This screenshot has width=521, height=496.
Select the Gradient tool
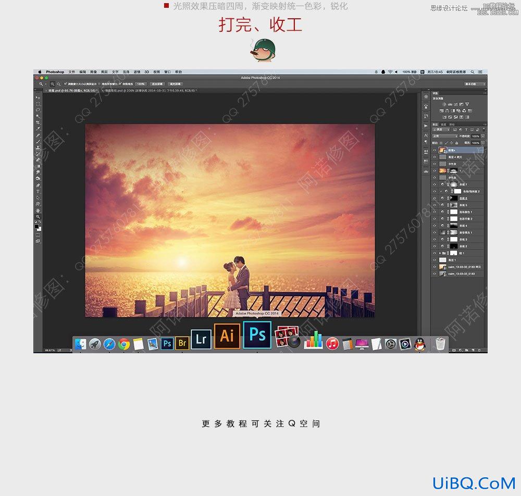(x=38, y=166)
